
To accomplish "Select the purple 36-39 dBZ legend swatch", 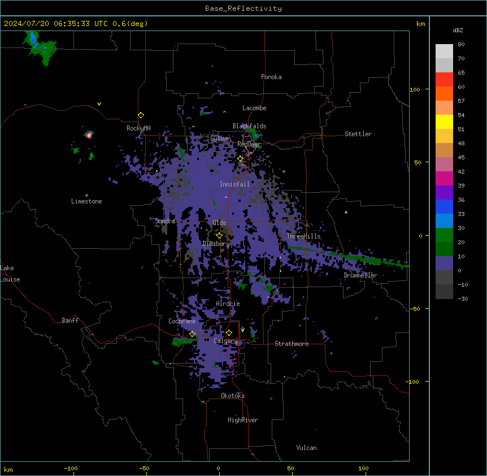I will 444,192.
